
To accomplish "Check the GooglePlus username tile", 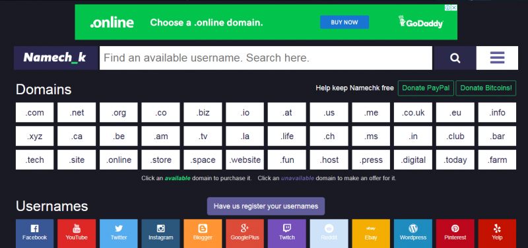I will (245, 233).
